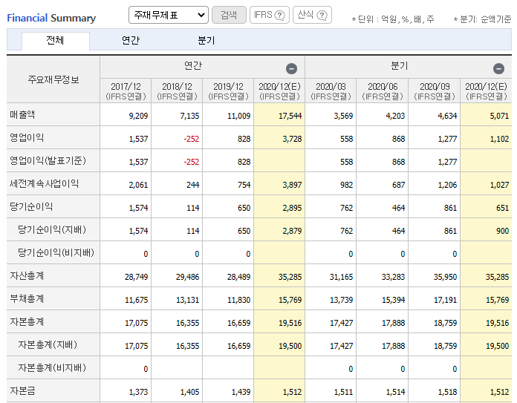This screenshot has height=403, width=517.
Task: Open the 주재무제표 dropdown
Action: 169,15
